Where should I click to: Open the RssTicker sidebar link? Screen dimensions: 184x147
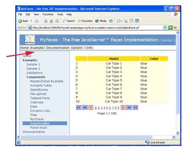pos(37,119)
